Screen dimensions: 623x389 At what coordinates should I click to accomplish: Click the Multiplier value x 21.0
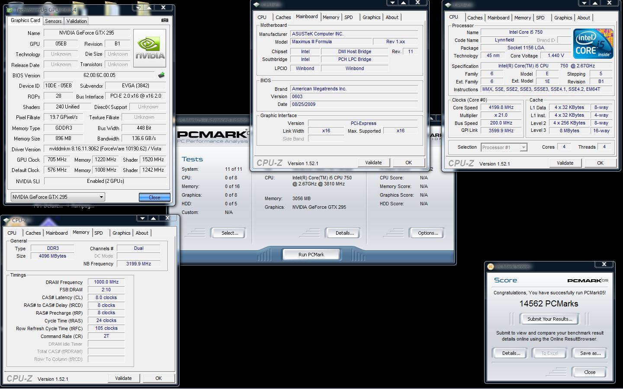(501, 115)
